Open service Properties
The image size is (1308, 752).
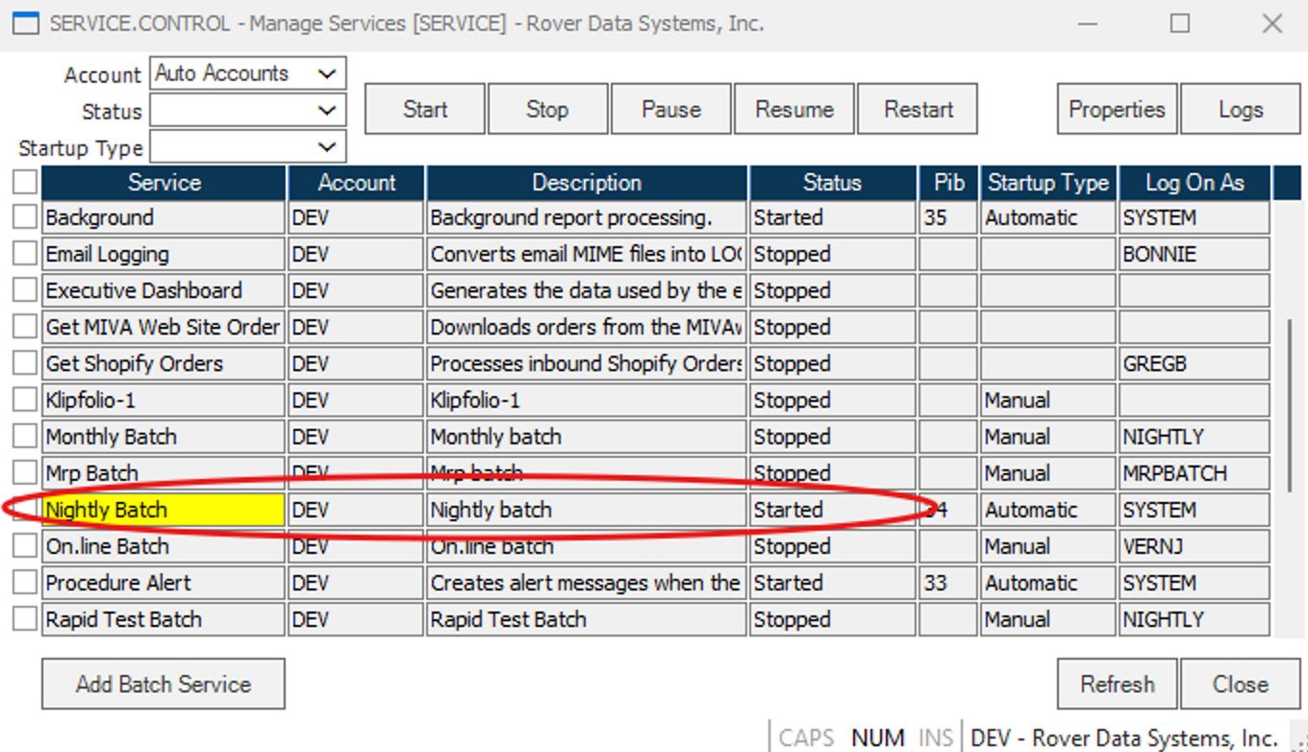click(1117, 110)
